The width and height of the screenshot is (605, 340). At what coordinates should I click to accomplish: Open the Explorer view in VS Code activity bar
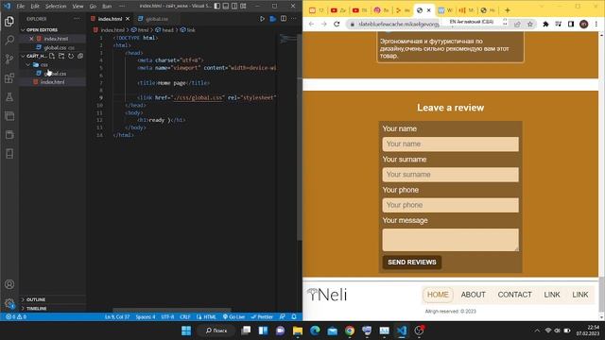9,21
